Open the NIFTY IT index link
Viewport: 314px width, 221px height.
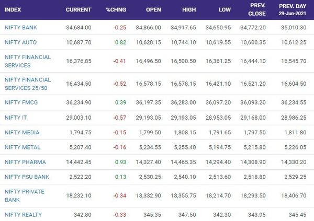pos(16,118)
